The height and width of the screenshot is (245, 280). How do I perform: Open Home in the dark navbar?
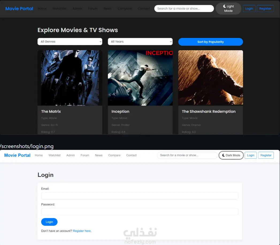[x=42, y=9]
